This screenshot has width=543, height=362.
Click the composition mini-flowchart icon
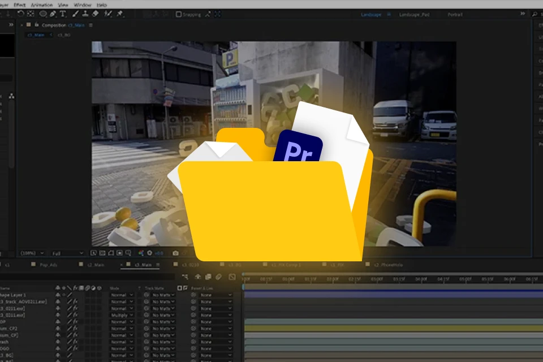[185, 277]
